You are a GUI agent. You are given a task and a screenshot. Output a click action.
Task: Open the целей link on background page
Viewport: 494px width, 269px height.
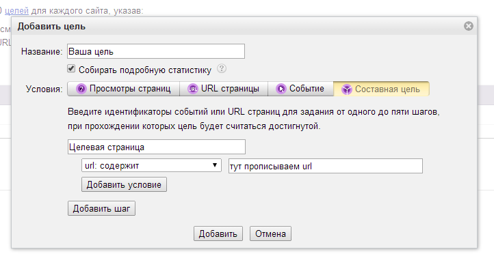pyautogui.click(x=16, y=11)
